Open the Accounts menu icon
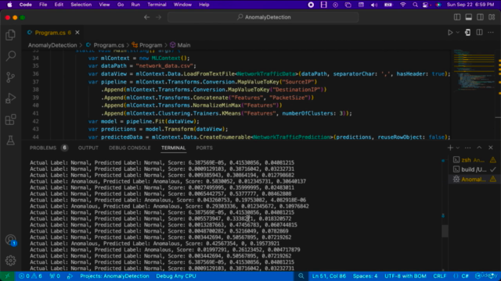501x281 pixels. click(x=10, y=240)
